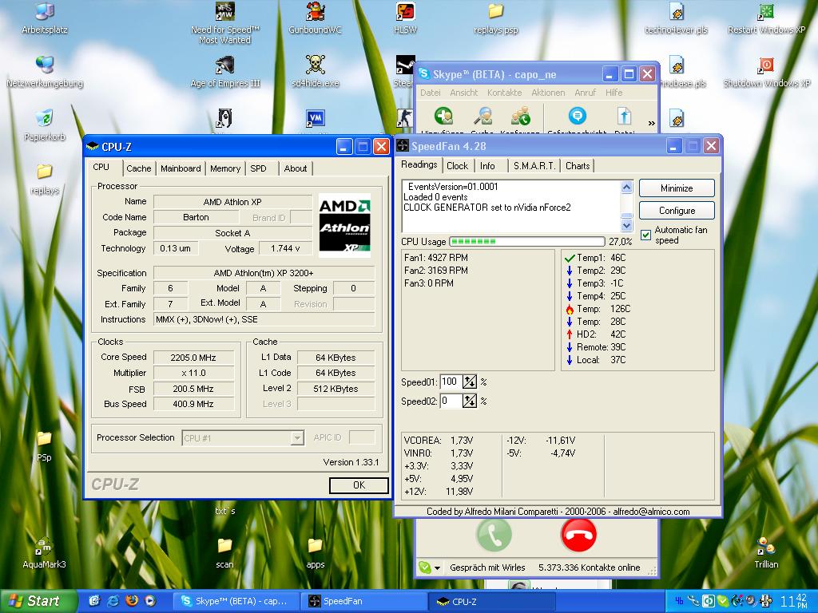Click the 'Temp: 126C' reading
The height and width of the screenshot is (613, 818).
coord(598,309)
